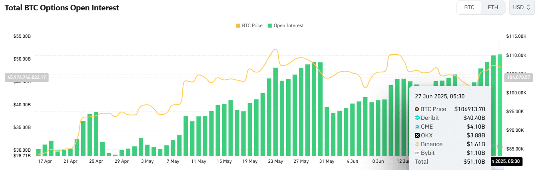Click the green Open Interest legend swatch
Screen dimensions: 540x170
270,25
